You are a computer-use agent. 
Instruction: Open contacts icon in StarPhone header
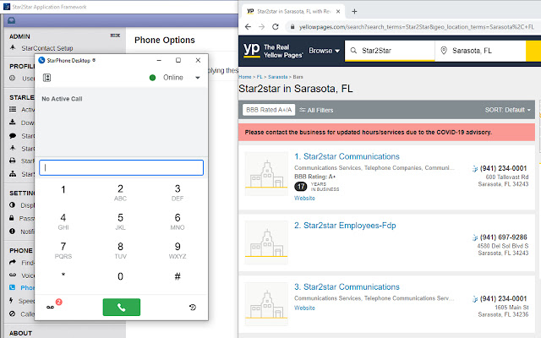tap(48, 78)
